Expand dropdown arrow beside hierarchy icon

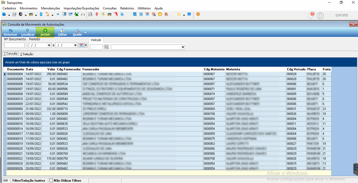(x=52, y=15)
